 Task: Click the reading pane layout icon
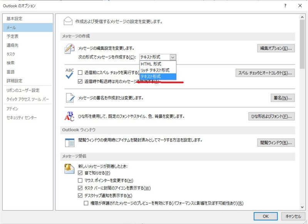click(x=70, y=142)
